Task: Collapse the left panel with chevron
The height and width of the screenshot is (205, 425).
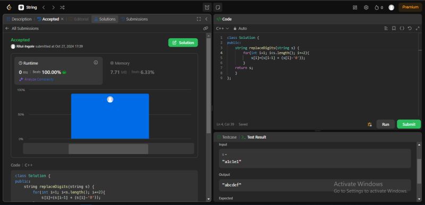Action: pos(206,19)
